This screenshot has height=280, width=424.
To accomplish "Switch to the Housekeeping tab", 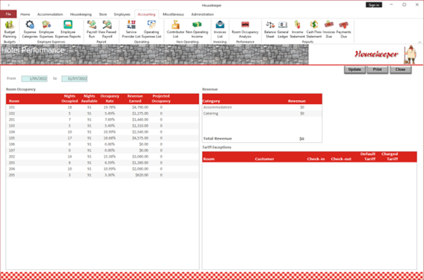I will [81, 14].
